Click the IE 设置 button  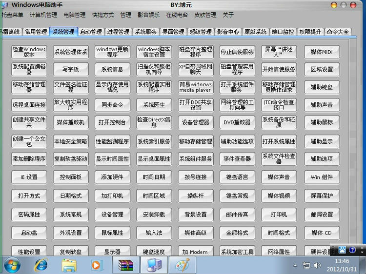point(29,177)
